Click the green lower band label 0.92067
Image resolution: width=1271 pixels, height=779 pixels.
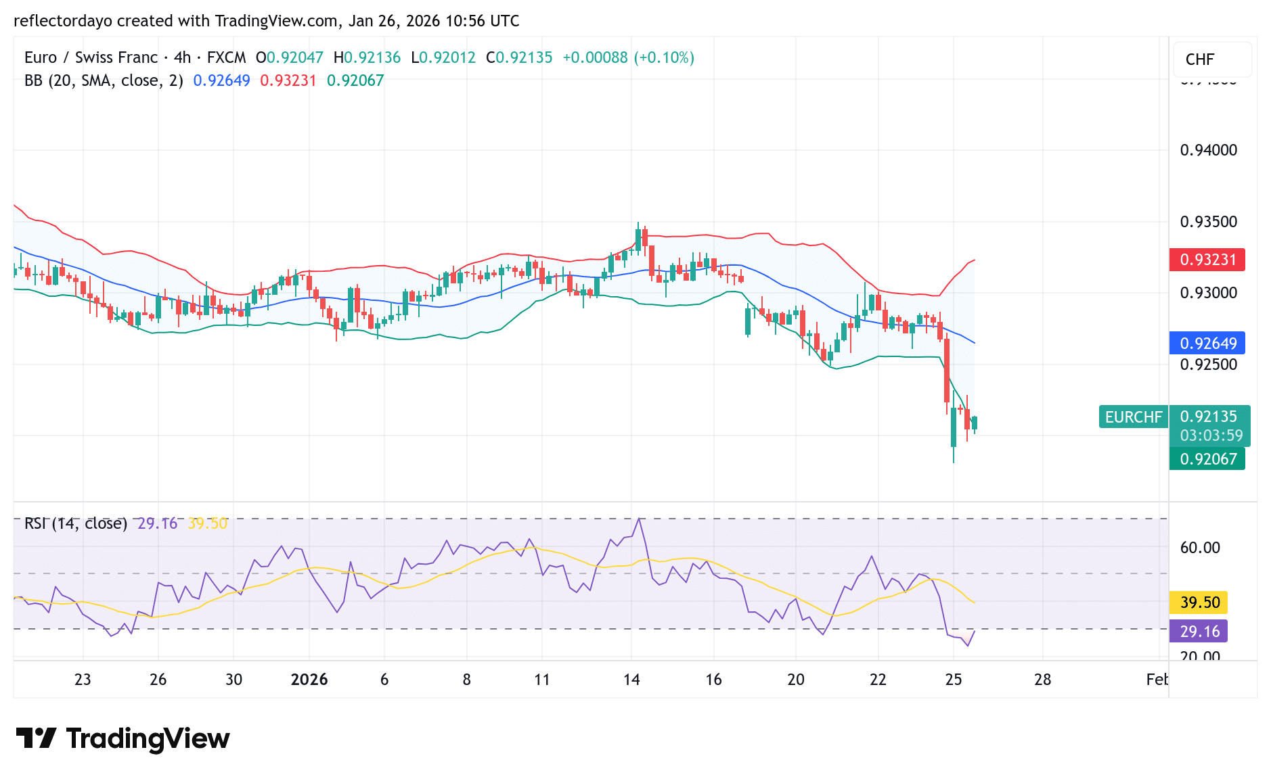1207,458
